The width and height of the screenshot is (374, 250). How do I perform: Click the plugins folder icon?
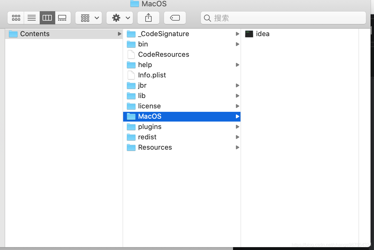point(131,127)
